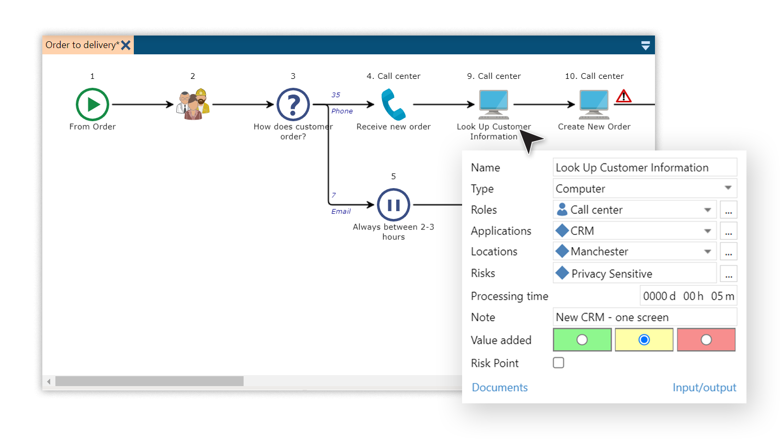The width and height of the screenshot is (782, 442).
Task: Select the pause icon above Always between 2-3 hours
Action: pos(393,205)
